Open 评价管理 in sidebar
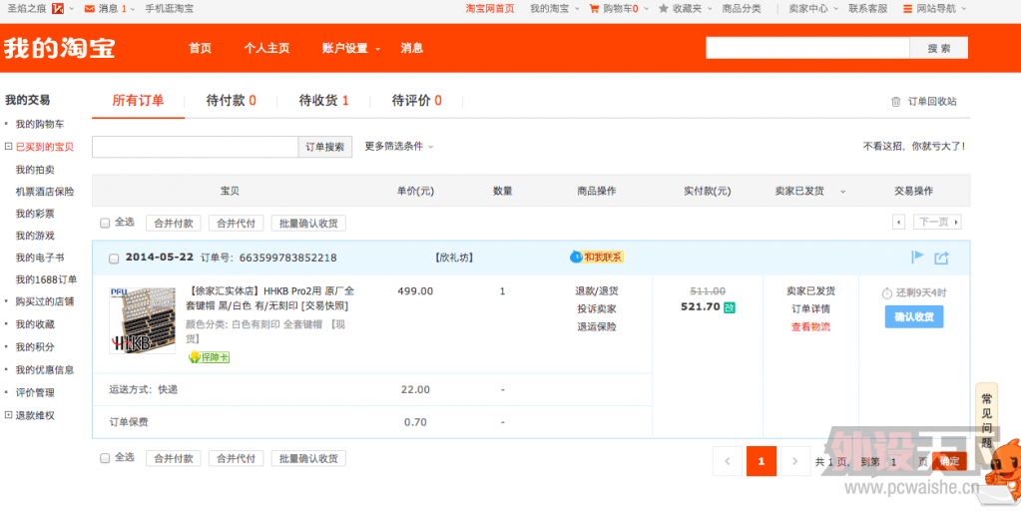 tap(35, 392)
